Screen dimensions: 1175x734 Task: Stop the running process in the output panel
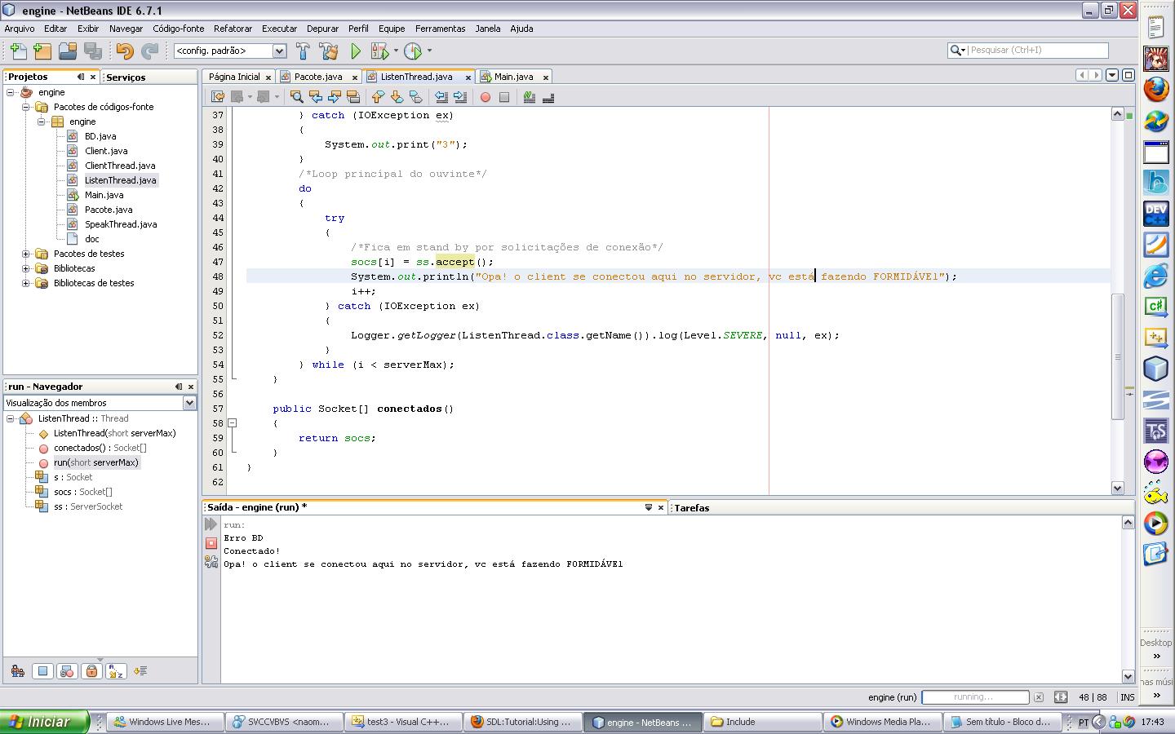click(211, 543)
